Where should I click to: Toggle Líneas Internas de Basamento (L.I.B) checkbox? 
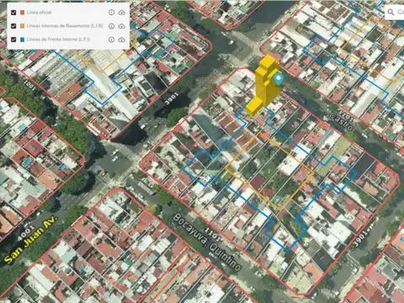(13, 26)
